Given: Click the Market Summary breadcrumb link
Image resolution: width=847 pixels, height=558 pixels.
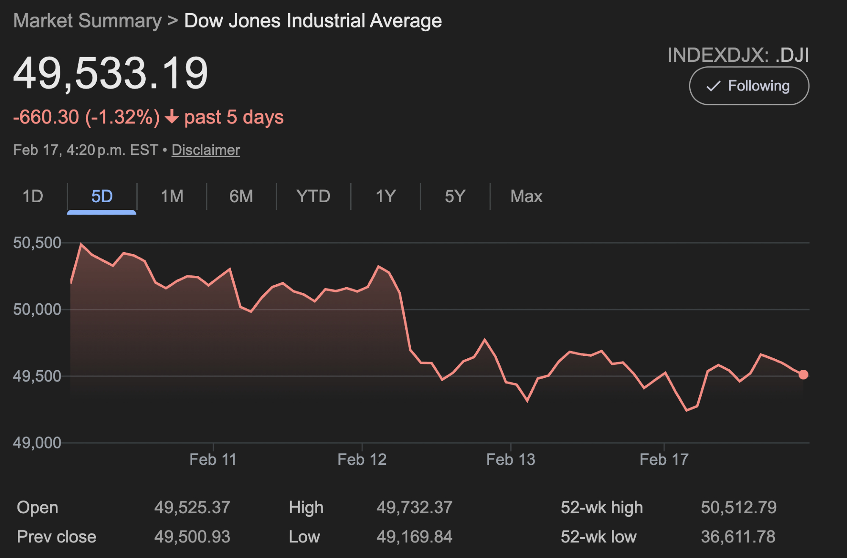Looking at the screenshot, I should (87, 21).
